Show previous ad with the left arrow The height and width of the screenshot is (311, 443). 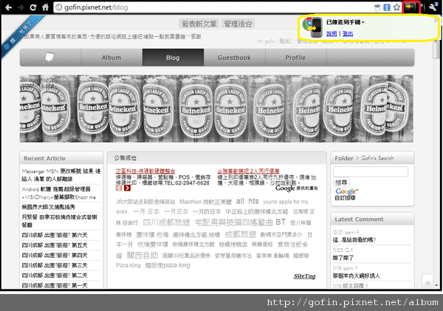119,188
